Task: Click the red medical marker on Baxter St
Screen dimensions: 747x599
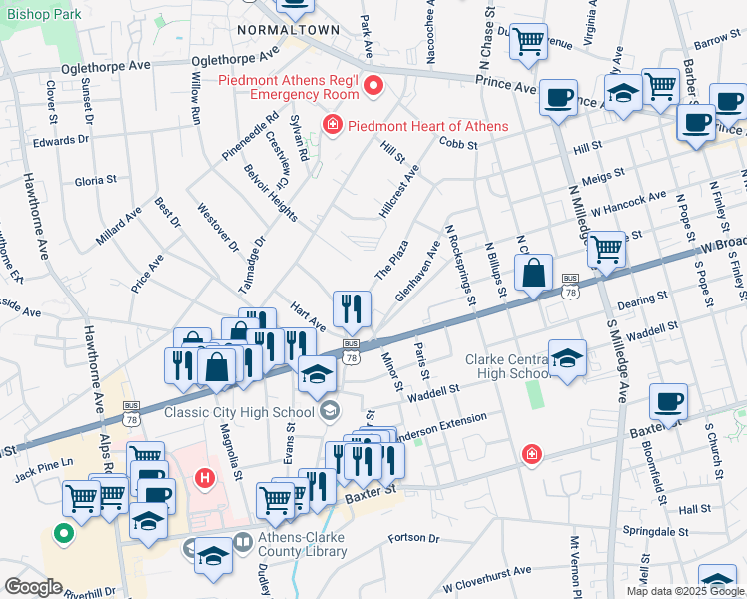Action: pyautogui.click(x=531, y=454)
